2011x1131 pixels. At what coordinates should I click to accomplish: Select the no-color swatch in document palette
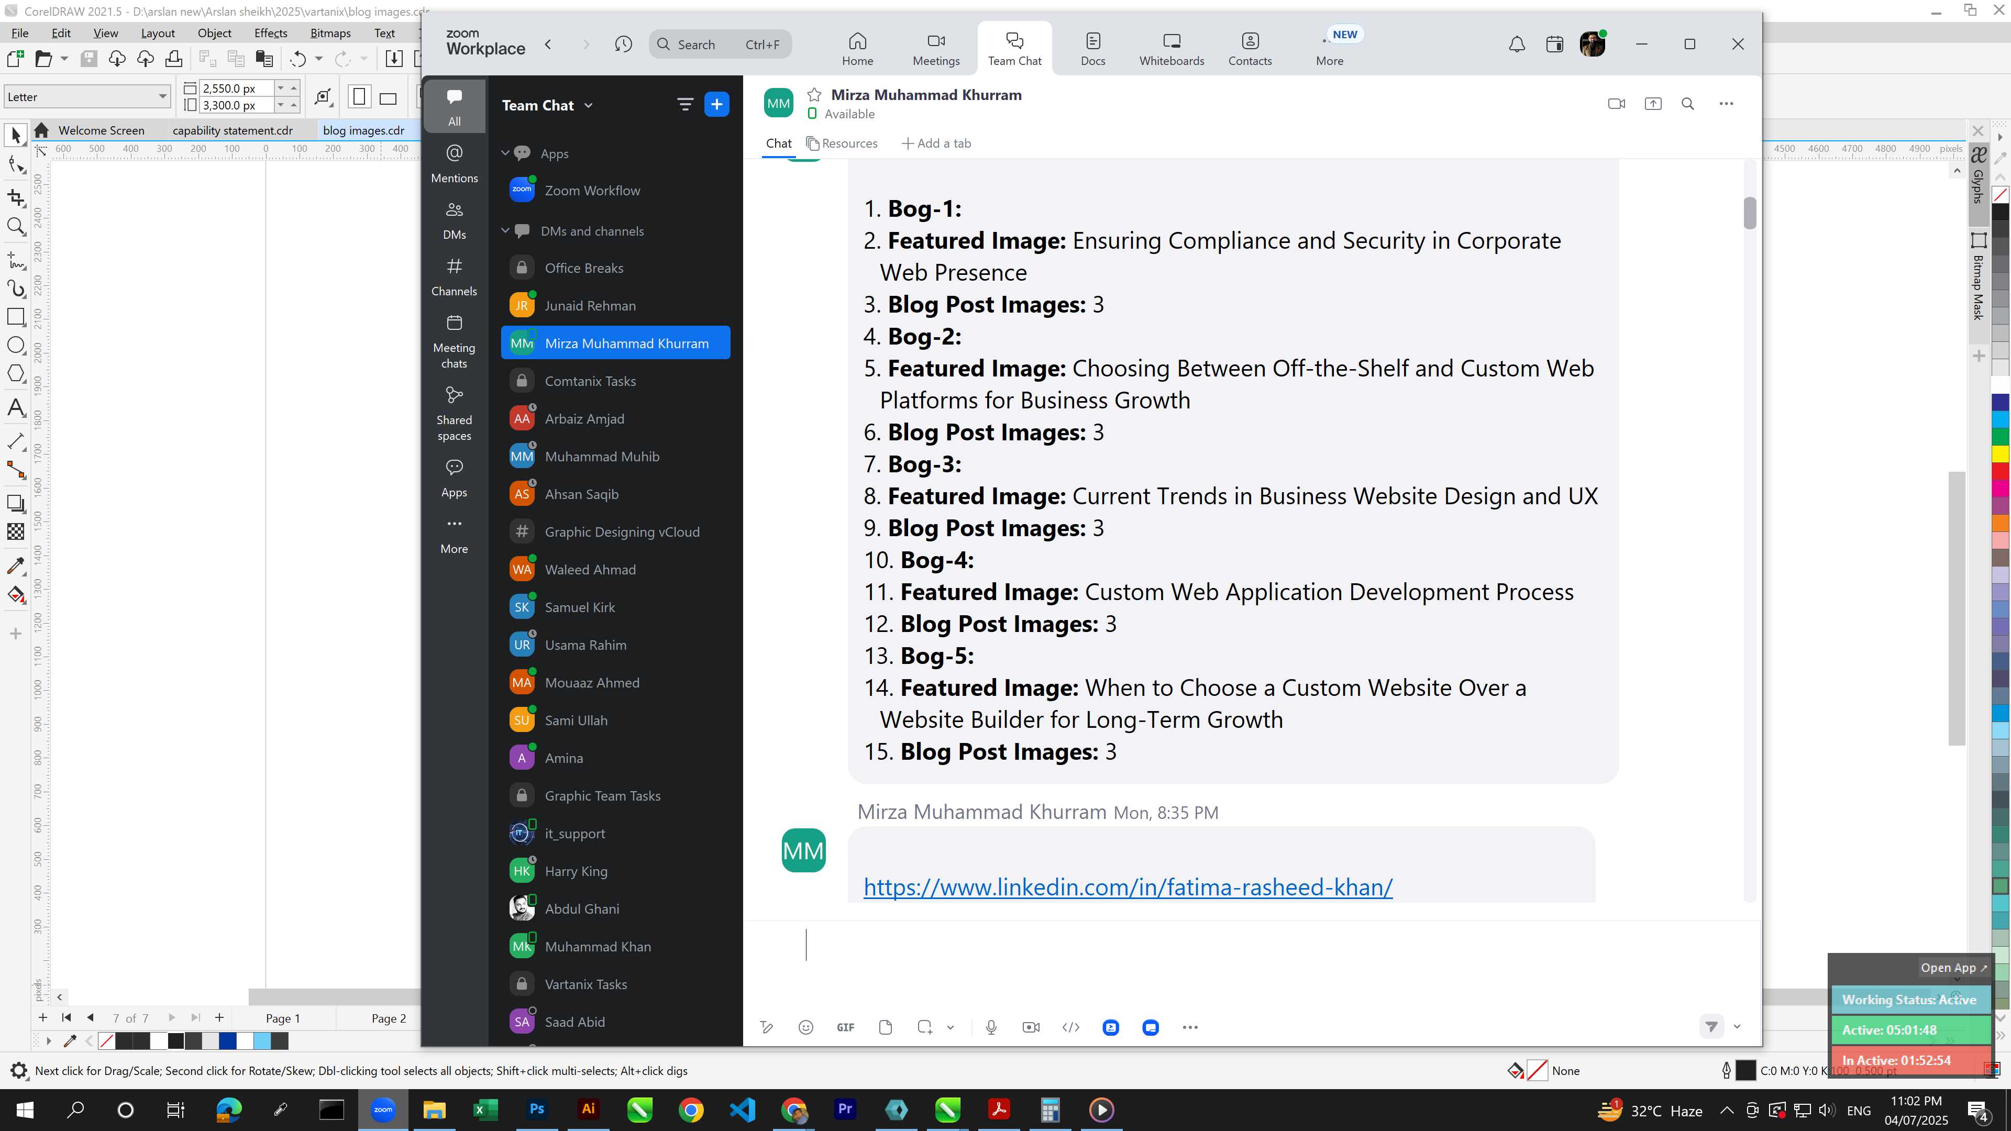pos(107,1040)
